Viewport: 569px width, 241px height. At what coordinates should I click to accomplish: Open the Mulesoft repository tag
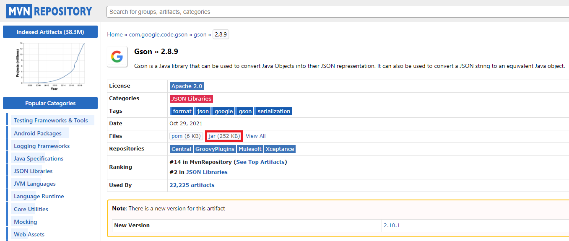[250, 149]
